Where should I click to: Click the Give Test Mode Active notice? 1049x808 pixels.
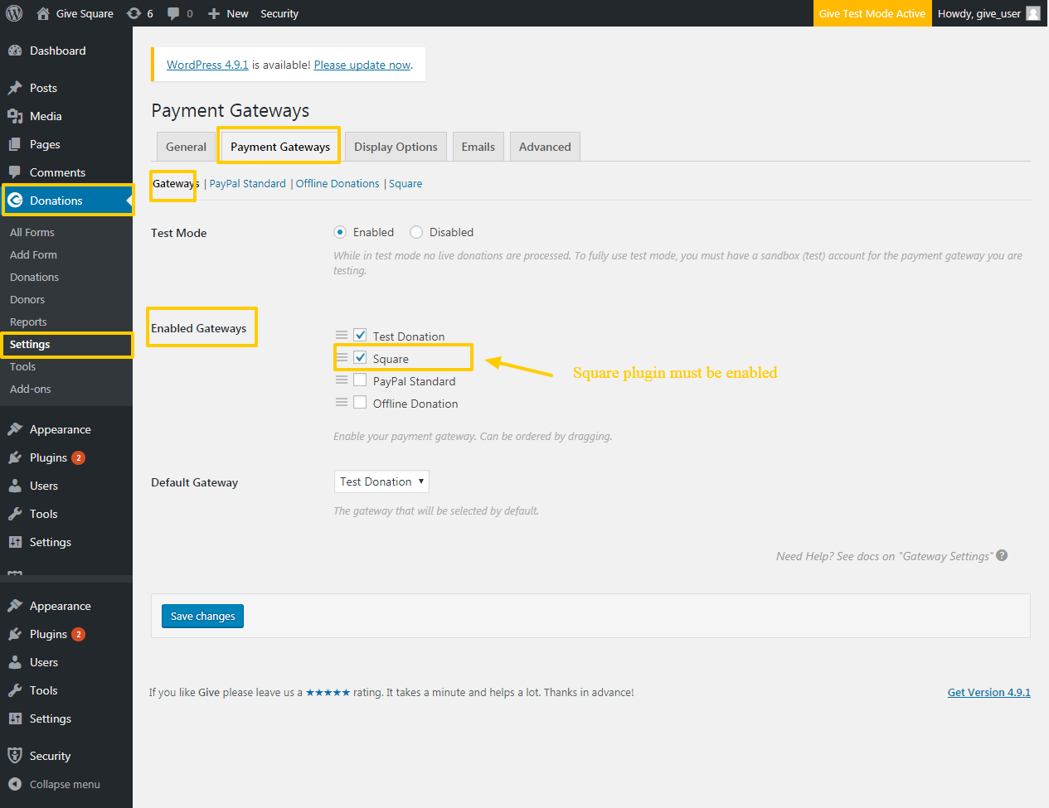coord(872,13)
